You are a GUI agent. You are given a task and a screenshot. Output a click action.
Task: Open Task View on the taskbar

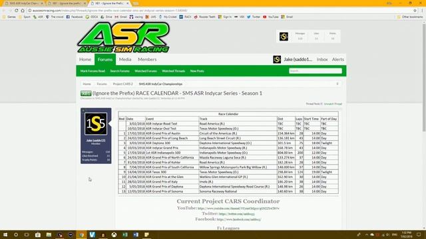tap(27, 234)
